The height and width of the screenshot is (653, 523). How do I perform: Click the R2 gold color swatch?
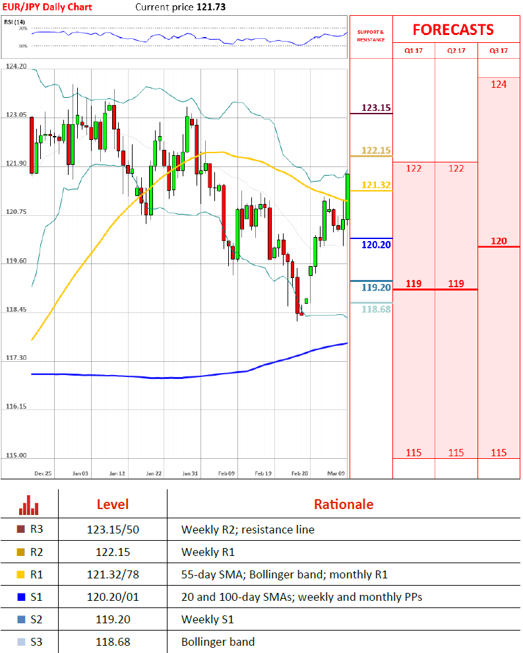[20, 552]
